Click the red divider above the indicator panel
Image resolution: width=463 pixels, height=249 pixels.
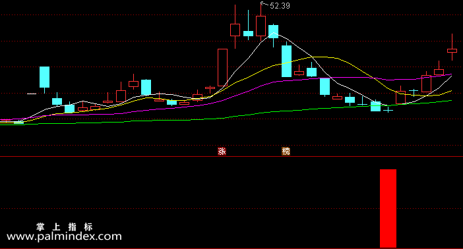click(231, 156)
